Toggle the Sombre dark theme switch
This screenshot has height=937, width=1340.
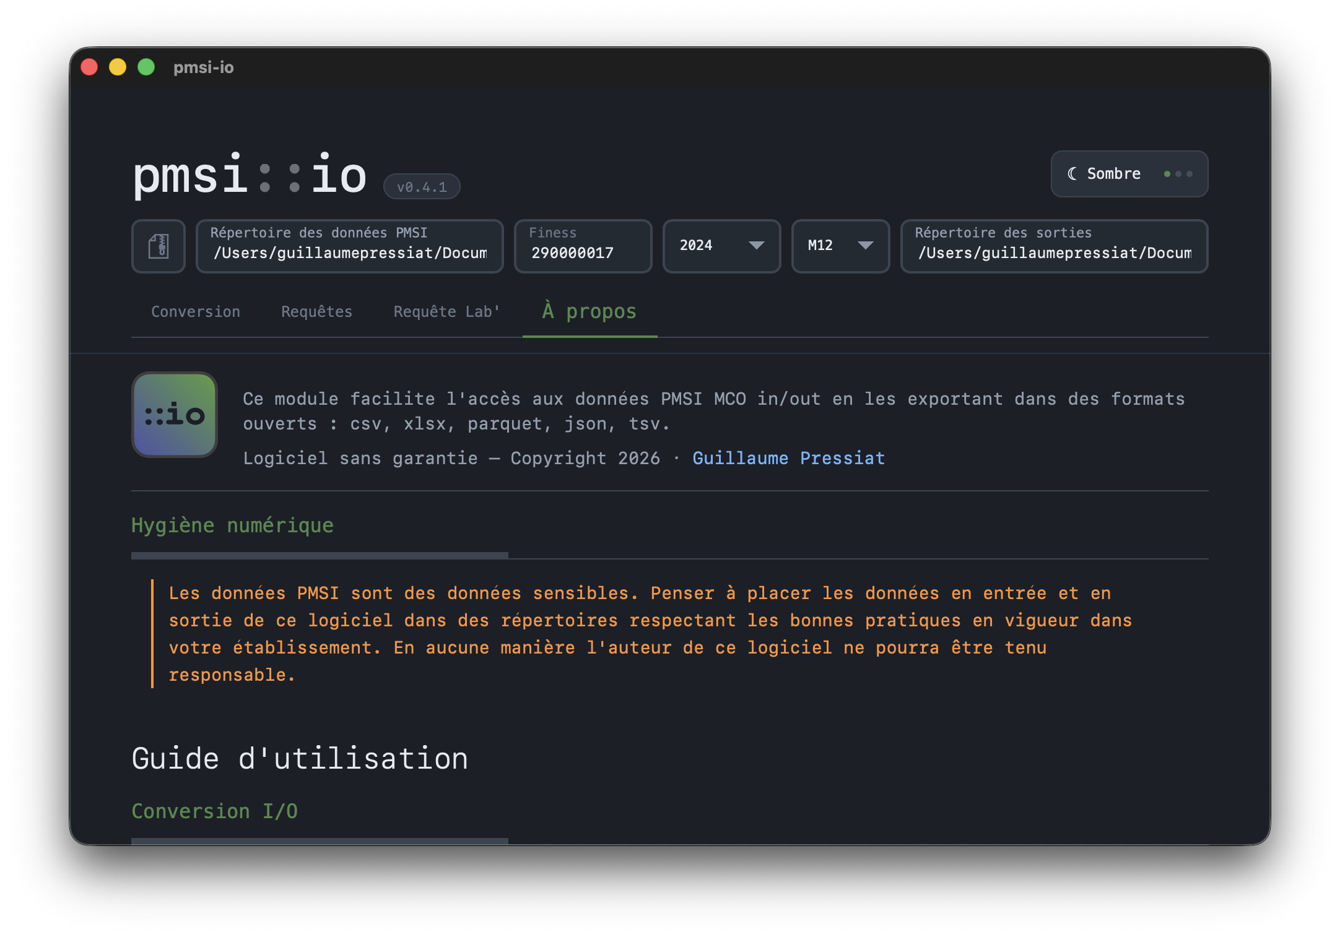coord(1129,174)
